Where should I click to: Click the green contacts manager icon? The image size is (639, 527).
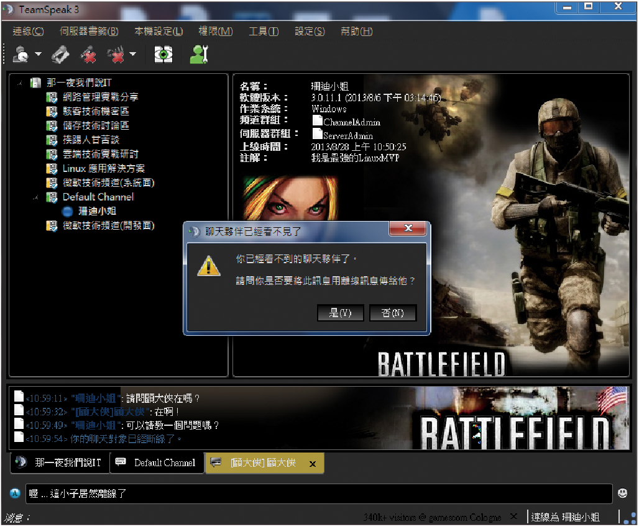tap(200, 55)
